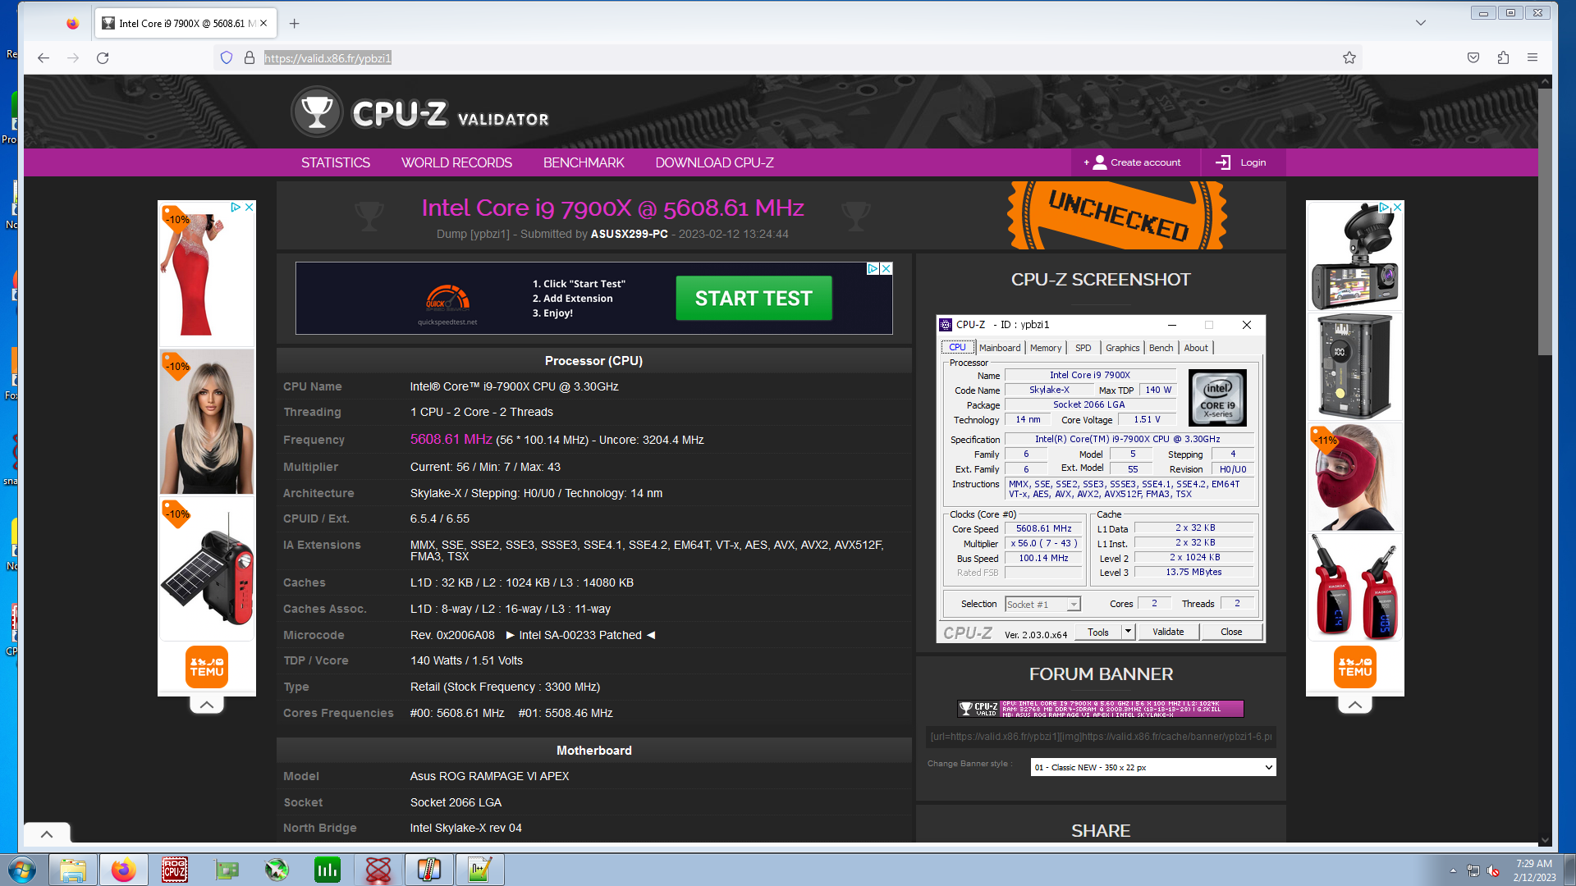This screenshot has width=1576, height=886.
Task: Open Firefox application menu (hamburger icon)
Action: click(1532, 57)
